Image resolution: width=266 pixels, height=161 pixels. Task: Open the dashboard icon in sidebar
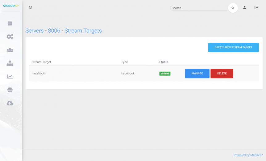pos(10,23)
